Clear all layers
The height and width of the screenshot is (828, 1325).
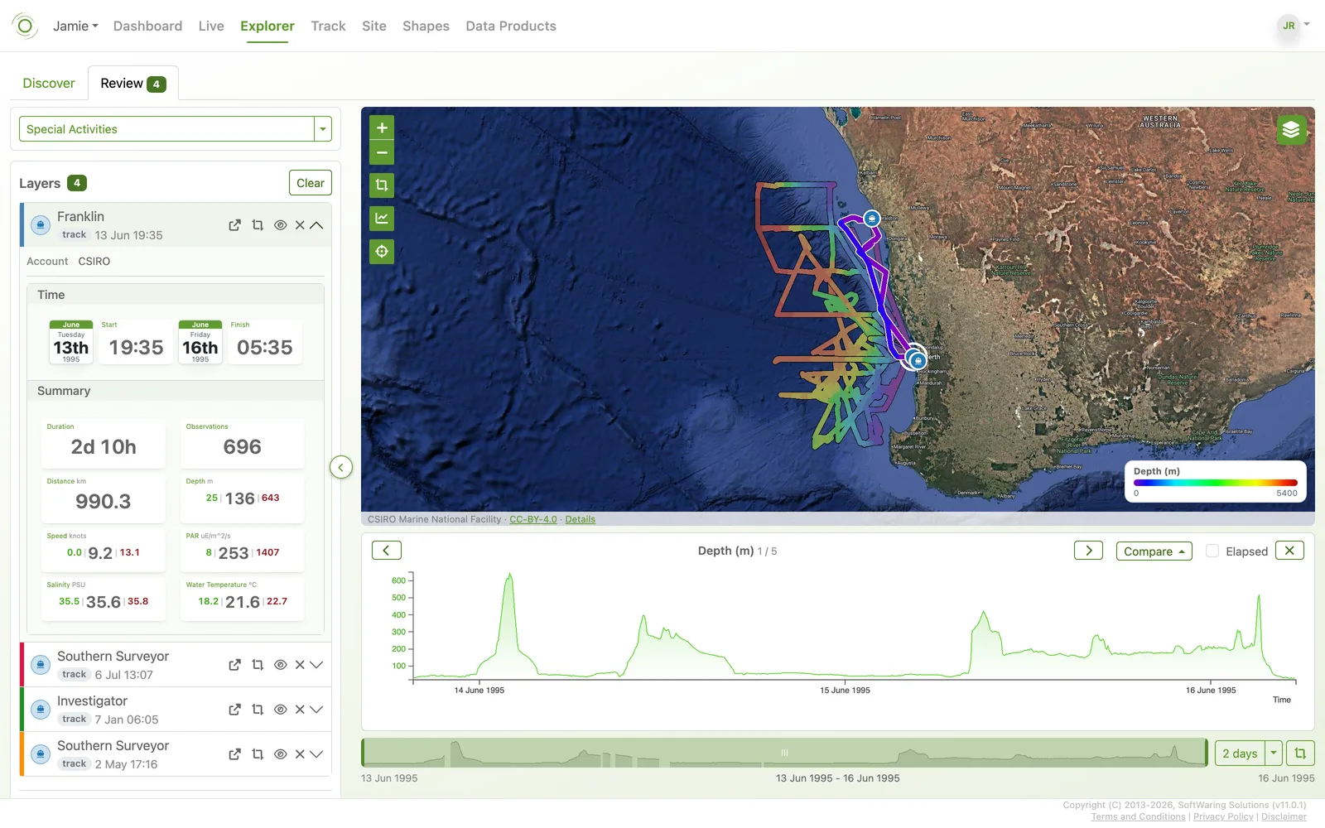[x=311, y=183]
